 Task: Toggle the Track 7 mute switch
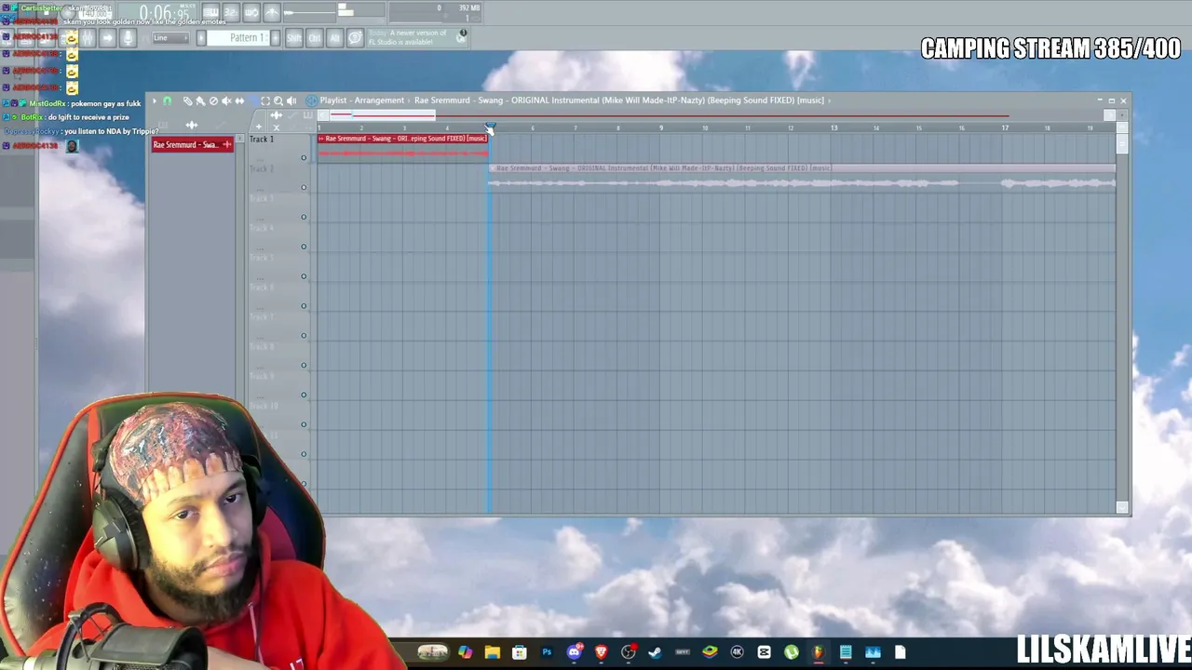(x=304, y=336)
